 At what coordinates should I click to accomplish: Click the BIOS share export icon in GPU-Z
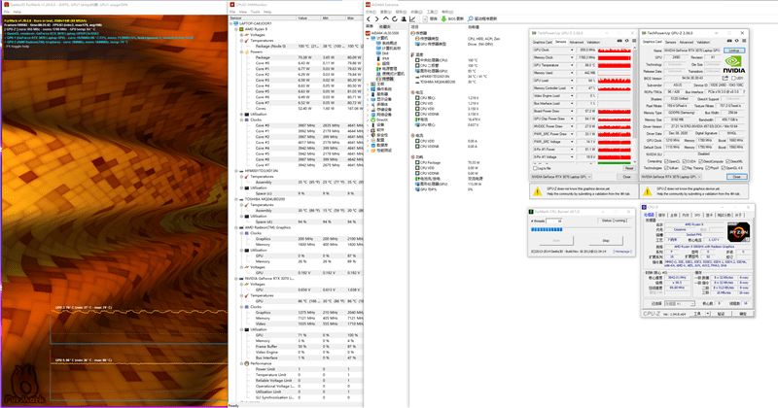(725, 79)
